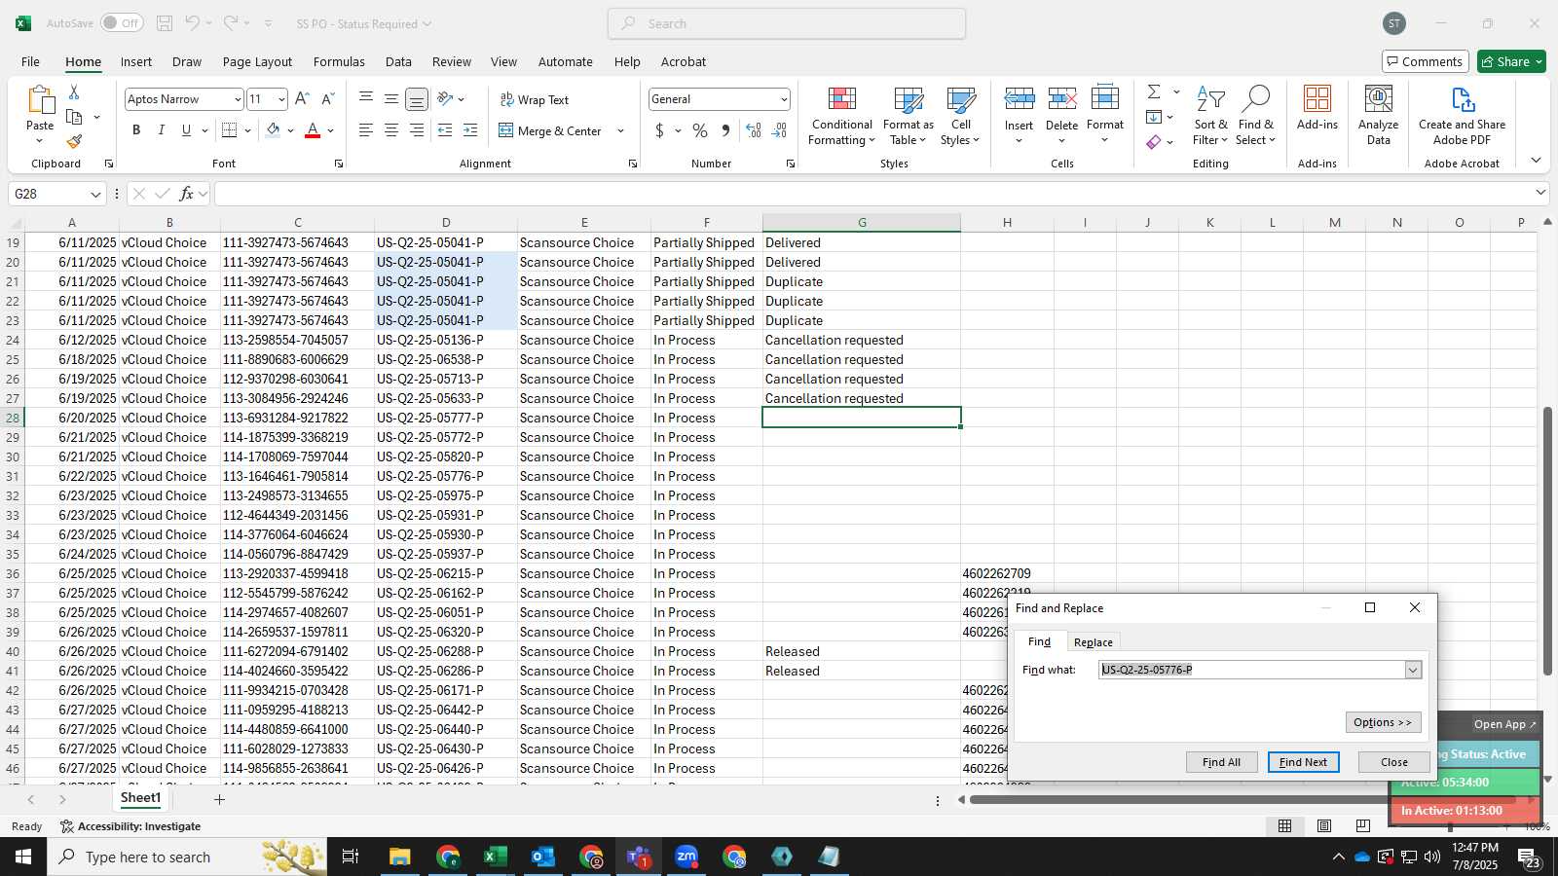
Task: Click Increase Font Size icon
Action: pos(302,99)
